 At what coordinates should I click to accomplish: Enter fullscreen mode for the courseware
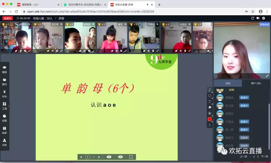(131, 157)
